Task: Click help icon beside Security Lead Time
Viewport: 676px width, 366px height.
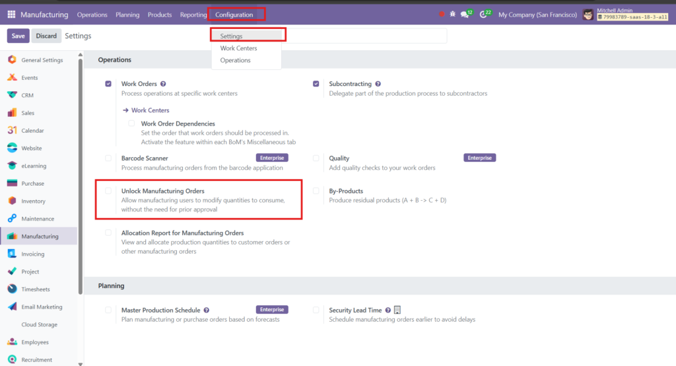Action: coord(388,310)
